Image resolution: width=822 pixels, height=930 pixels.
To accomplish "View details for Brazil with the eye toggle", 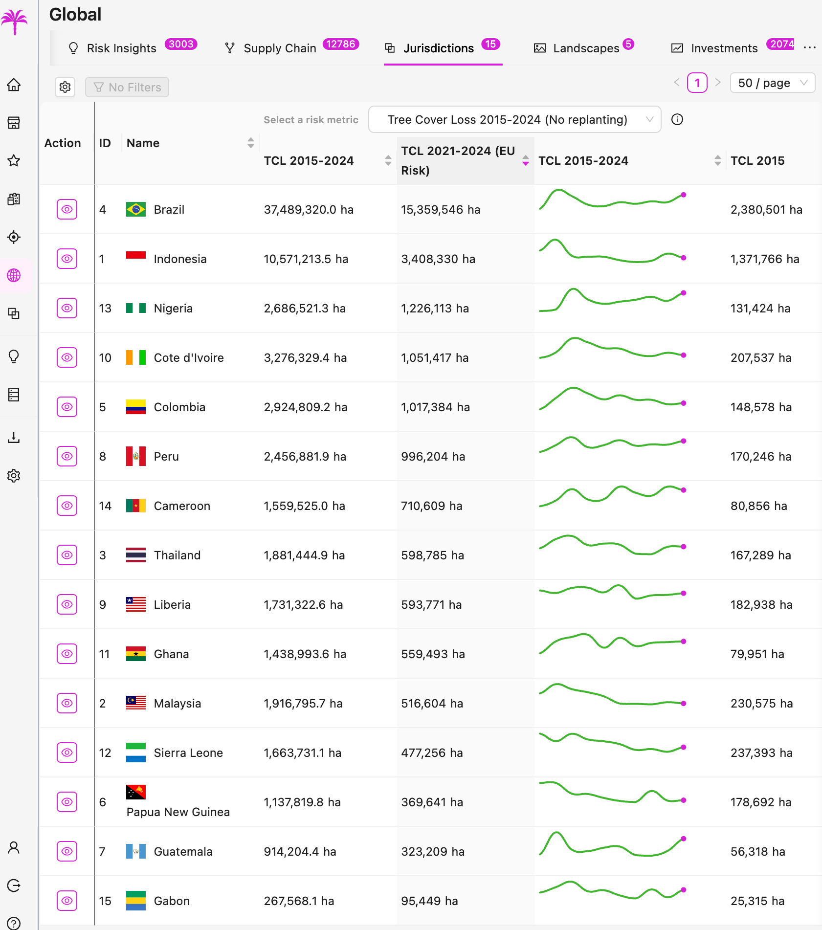I will click(x=67, y=209).
